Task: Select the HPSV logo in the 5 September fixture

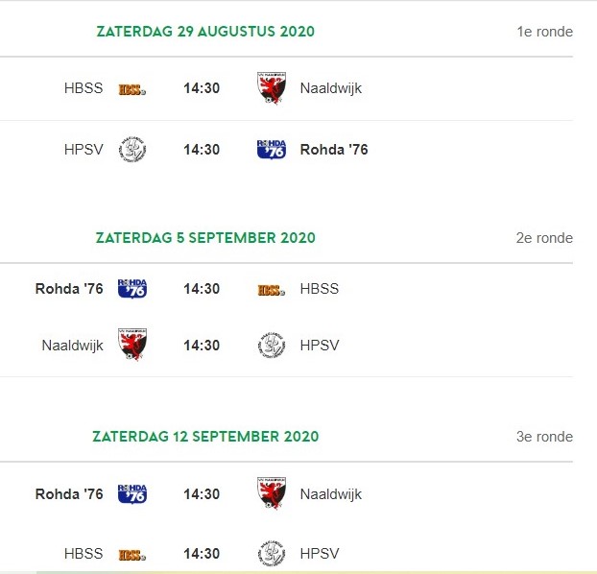Action: click(x=272, y=346)
